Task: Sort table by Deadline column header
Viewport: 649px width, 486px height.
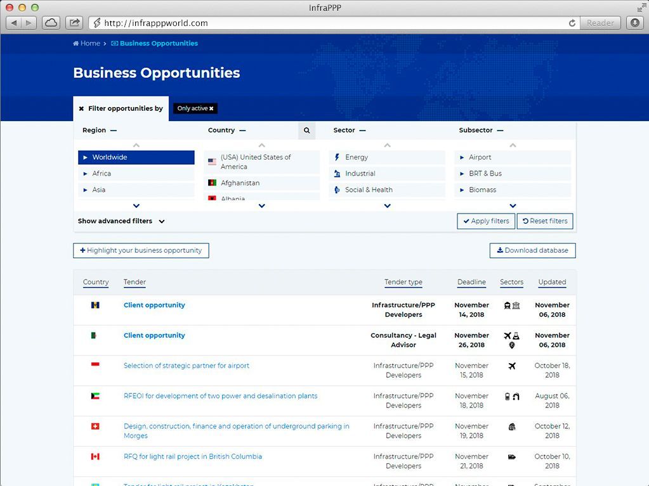Action: coord(471,283)
